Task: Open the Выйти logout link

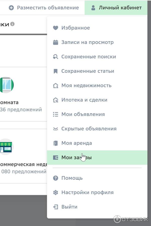Action: point(69,207)
